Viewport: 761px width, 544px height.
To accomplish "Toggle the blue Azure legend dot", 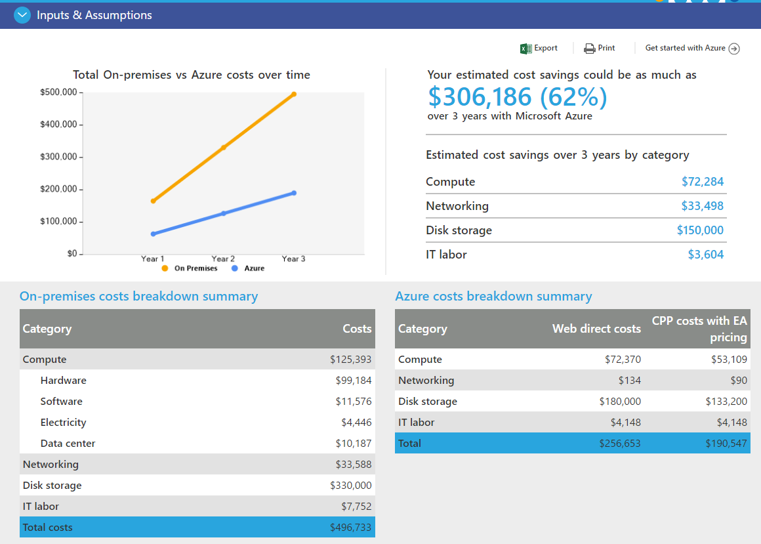I will 235,268.
